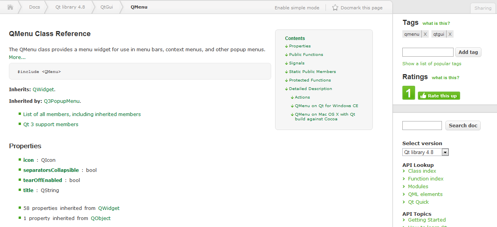Click the More... link
This screenshot has width=497, height=227.
point(17,57)
